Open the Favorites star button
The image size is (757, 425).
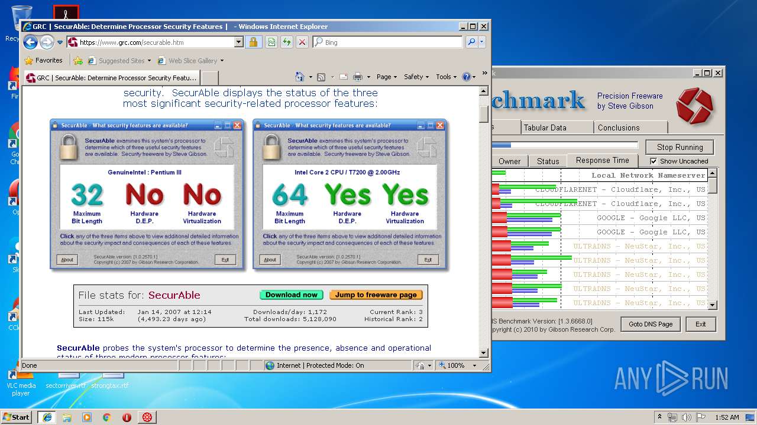pyautogui.click(x=43, y=60)
